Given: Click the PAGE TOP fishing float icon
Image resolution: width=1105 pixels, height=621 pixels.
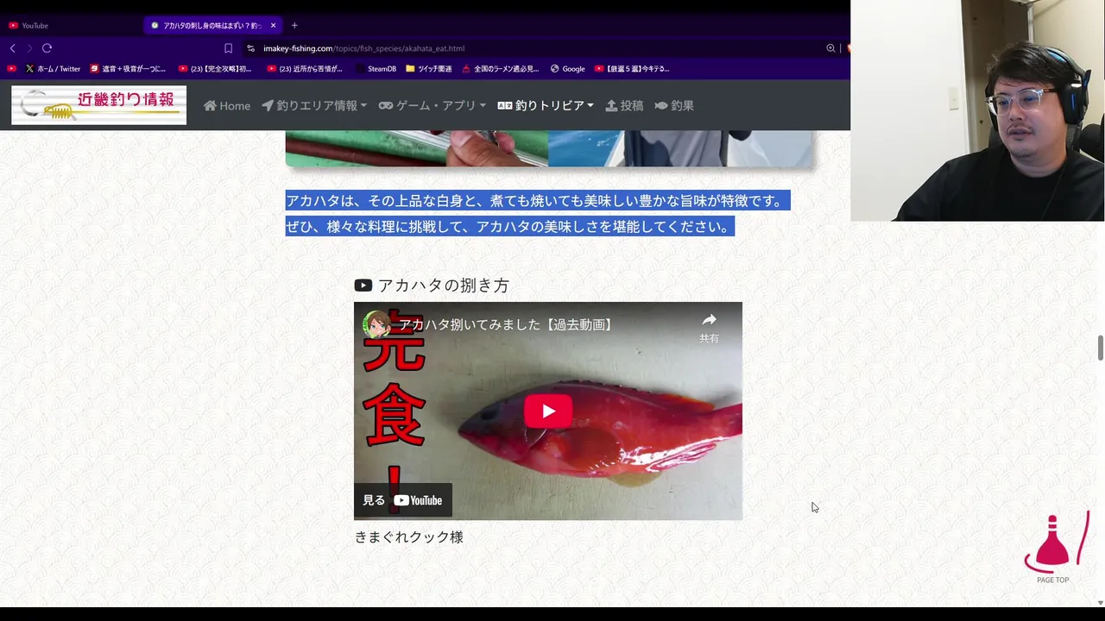Looking at the screenshot, I should [1055, 547].
